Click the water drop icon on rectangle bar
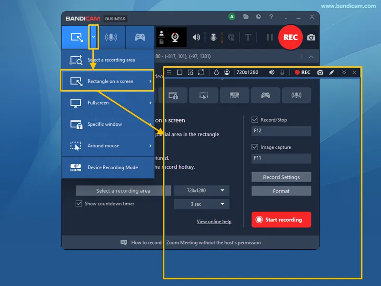 click(216, 72)
